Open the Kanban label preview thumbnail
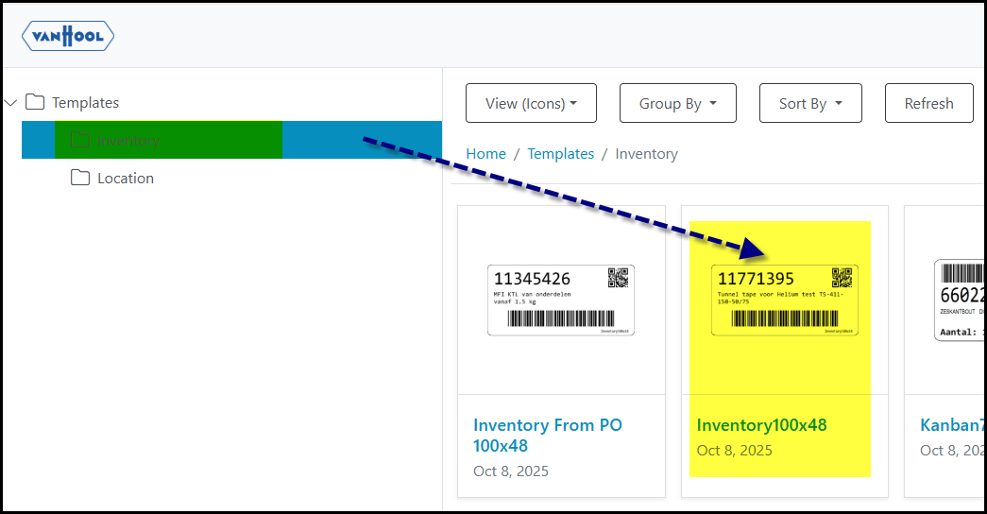987x514 pixels. coord(959,300)
